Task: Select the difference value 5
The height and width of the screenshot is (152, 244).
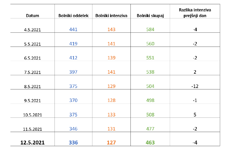Action: pos(195,115)
